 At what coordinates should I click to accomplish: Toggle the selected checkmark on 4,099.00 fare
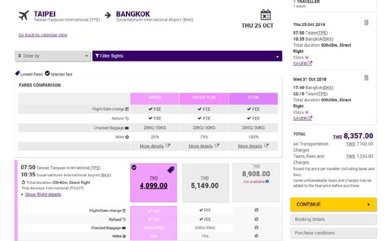(134, 168)
